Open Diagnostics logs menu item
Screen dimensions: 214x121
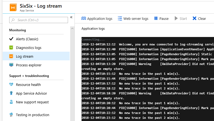click(x=36, y=48)
